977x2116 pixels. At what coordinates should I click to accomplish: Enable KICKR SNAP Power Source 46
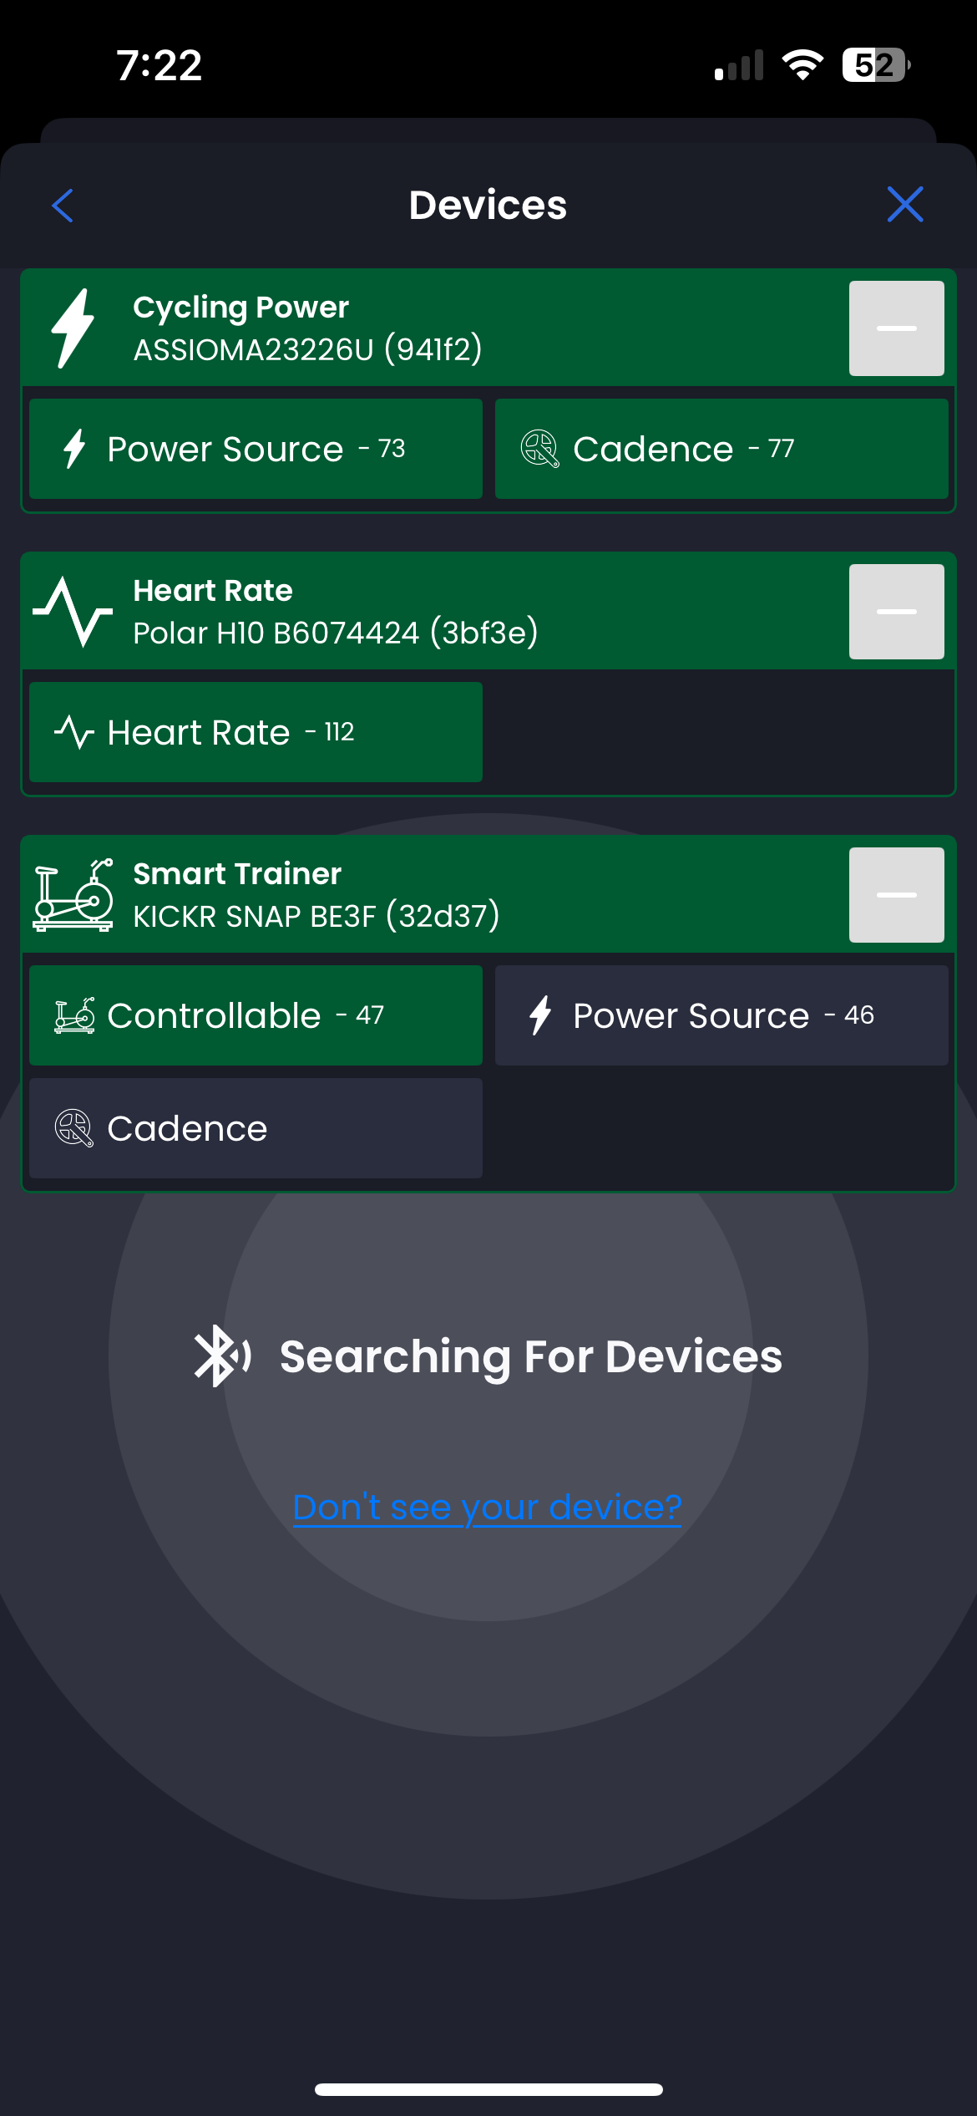pos(721,1015)
